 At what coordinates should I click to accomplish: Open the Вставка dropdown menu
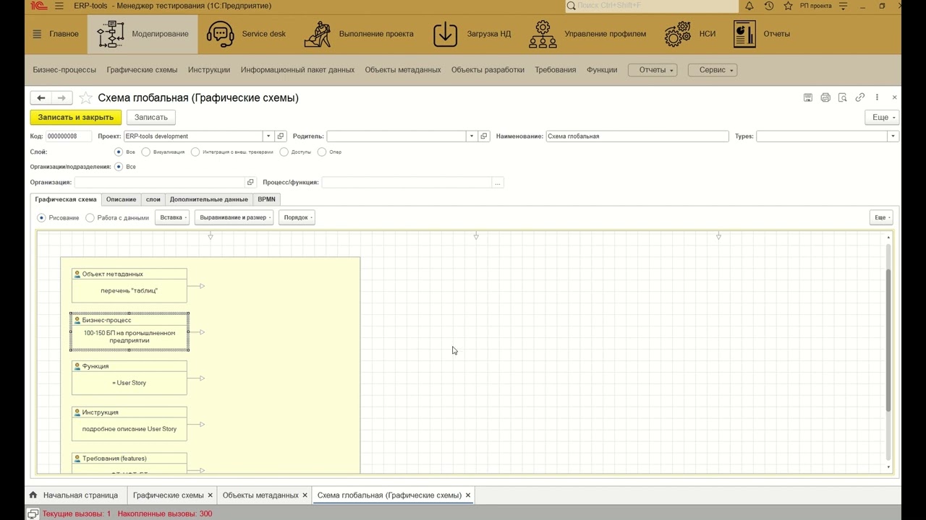click(173, 217)
